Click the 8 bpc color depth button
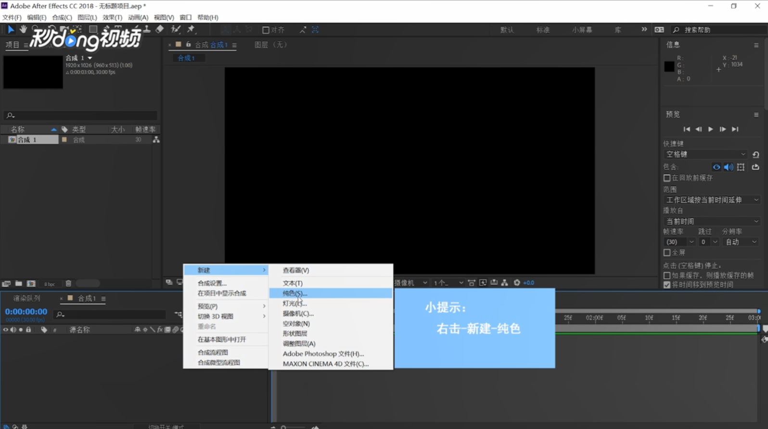 click(50, 284)
